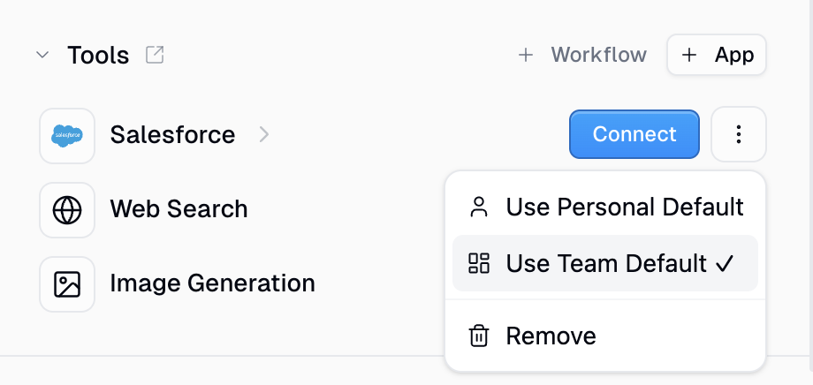Click the blue Connect button
Viewport: 813px width, 385px height.
coord(634,134)
